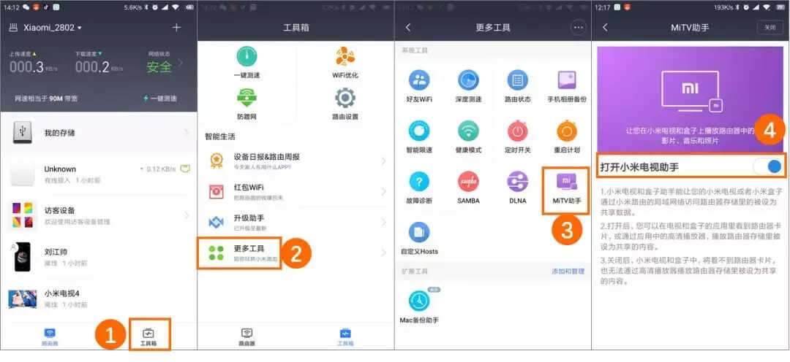Tap three-dot menu in 更多工具 header
The height and width of the screenshot is (362, 790).
(x=578, y=28)
